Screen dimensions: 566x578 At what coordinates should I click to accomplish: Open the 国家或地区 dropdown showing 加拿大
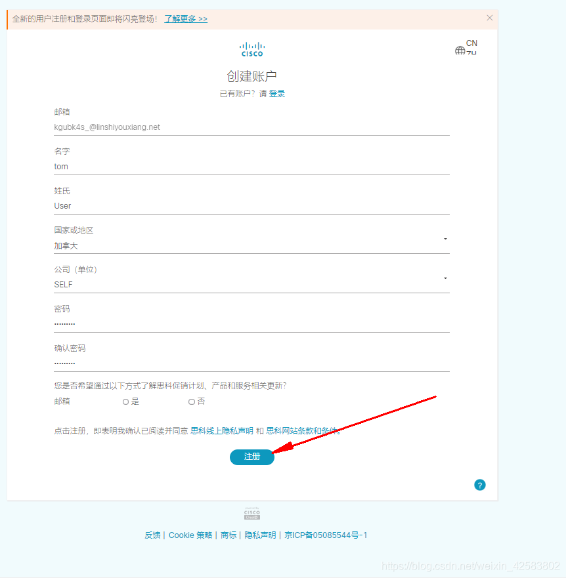coord(251,245)
